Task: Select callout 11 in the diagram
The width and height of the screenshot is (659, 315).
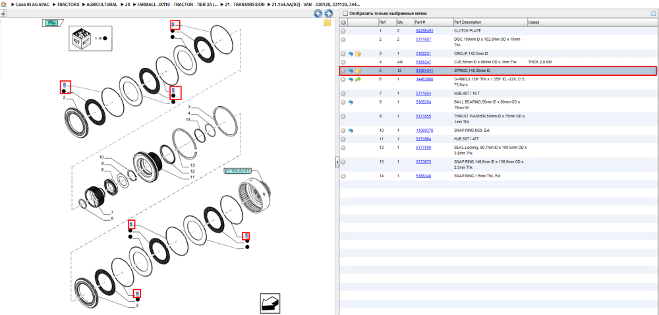Action: pos(192,177)
